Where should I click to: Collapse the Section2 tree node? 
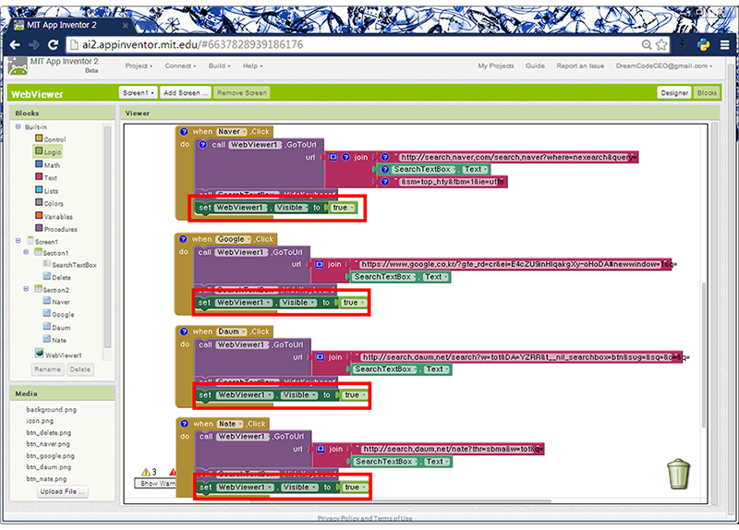(27, 289)
